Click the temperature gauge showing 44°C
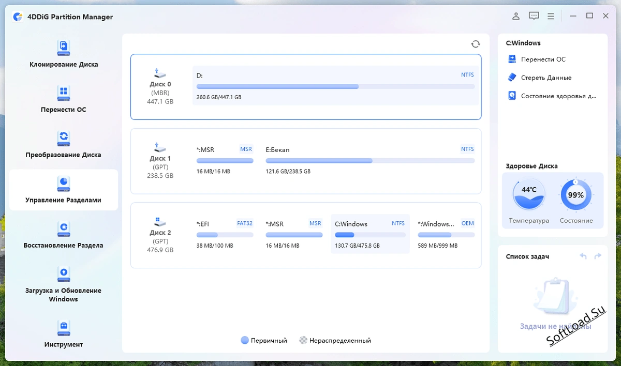621x366 pixels. [528, 195]
